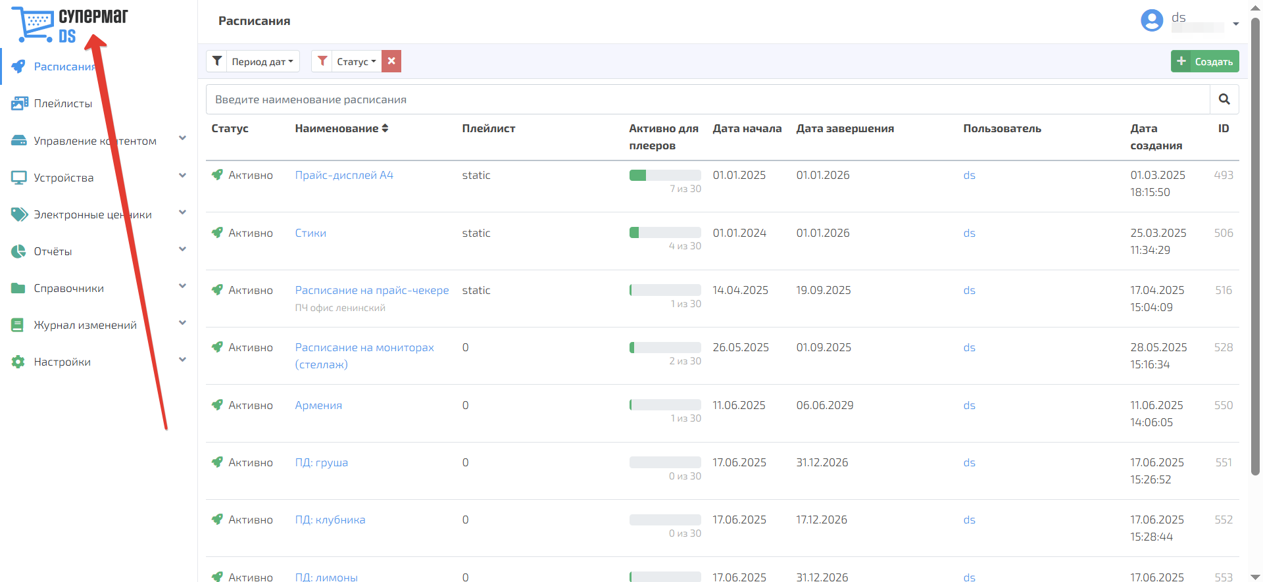Click the green Создать button
The width and height of the screenshot is (1263, 582).
1205,61
